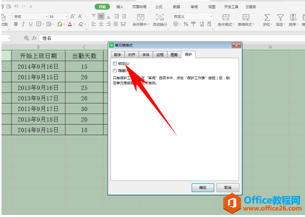
Task: Open the 对齐 tab in dialog
Action: [x=132, y=55]
